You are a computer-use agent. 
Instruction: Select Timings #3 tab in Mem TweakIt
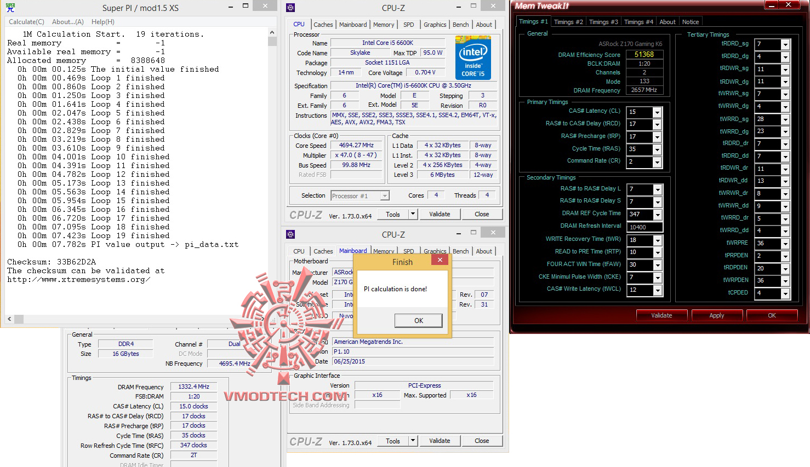pos(603,22)
